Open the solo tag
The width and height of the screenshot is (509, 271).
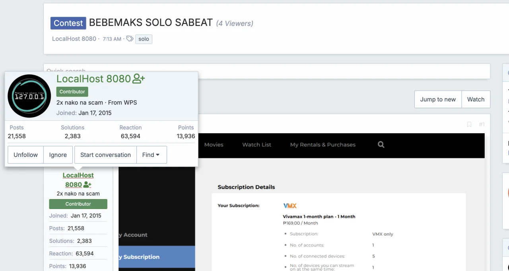click(144, 39)
